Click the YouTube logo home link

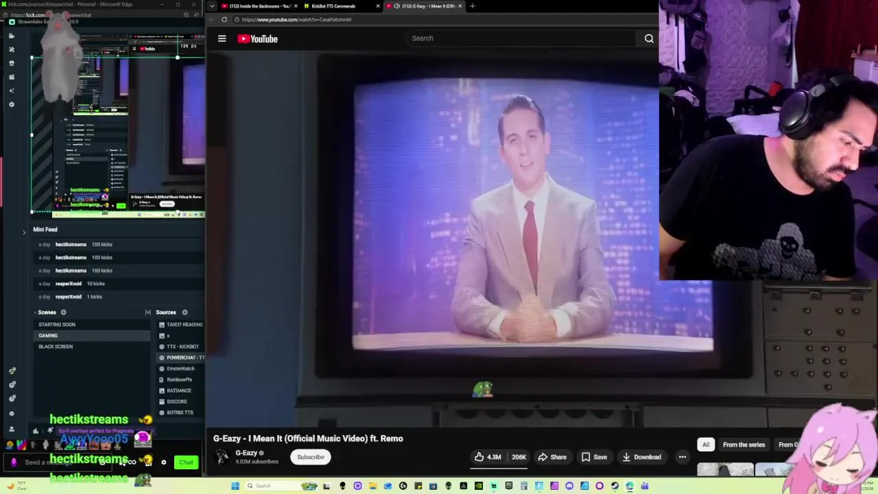pos(257,39)
